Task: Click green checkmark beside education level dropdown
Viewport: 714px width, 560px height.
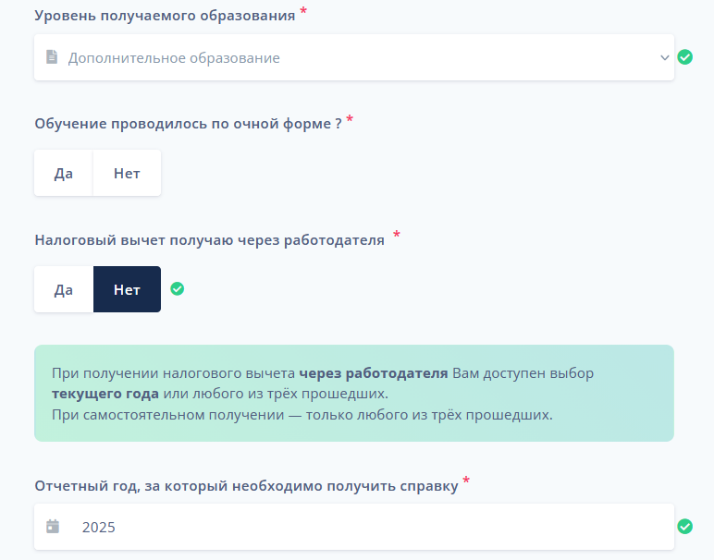Action: [685, 57]
